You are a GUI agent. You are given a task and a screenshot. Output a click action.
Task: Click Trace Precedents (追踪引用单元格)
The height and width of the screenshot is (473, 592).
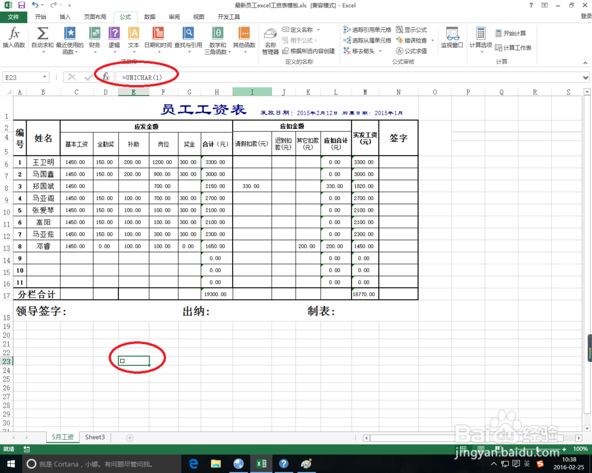(x=368, y=30)
